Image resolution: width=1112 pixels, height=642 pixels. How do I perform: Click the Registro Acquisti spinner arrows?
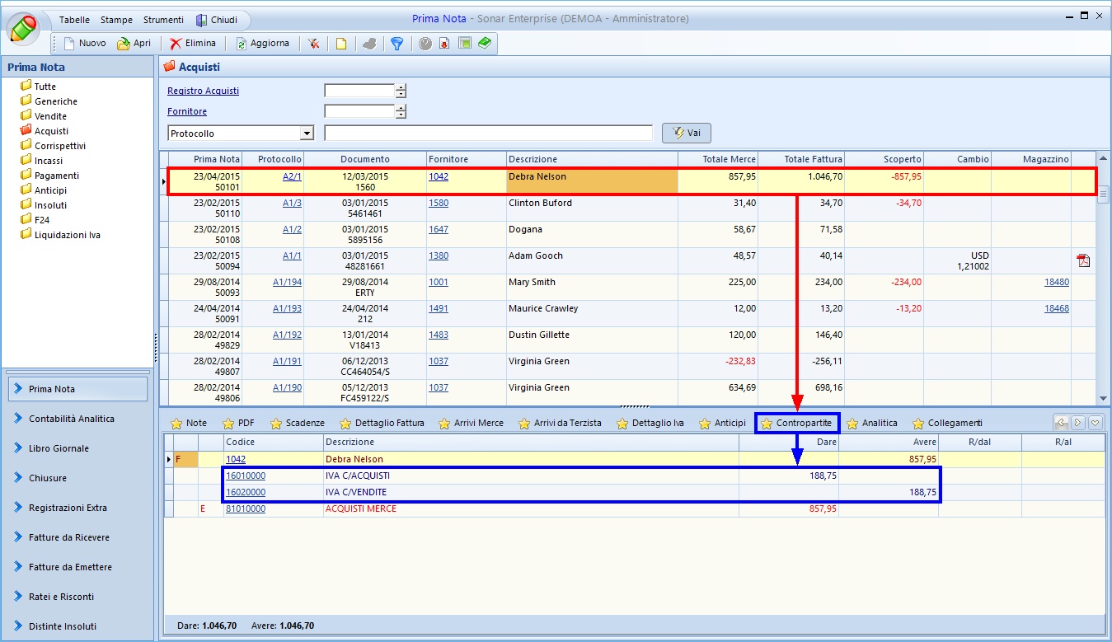[401, 91]
